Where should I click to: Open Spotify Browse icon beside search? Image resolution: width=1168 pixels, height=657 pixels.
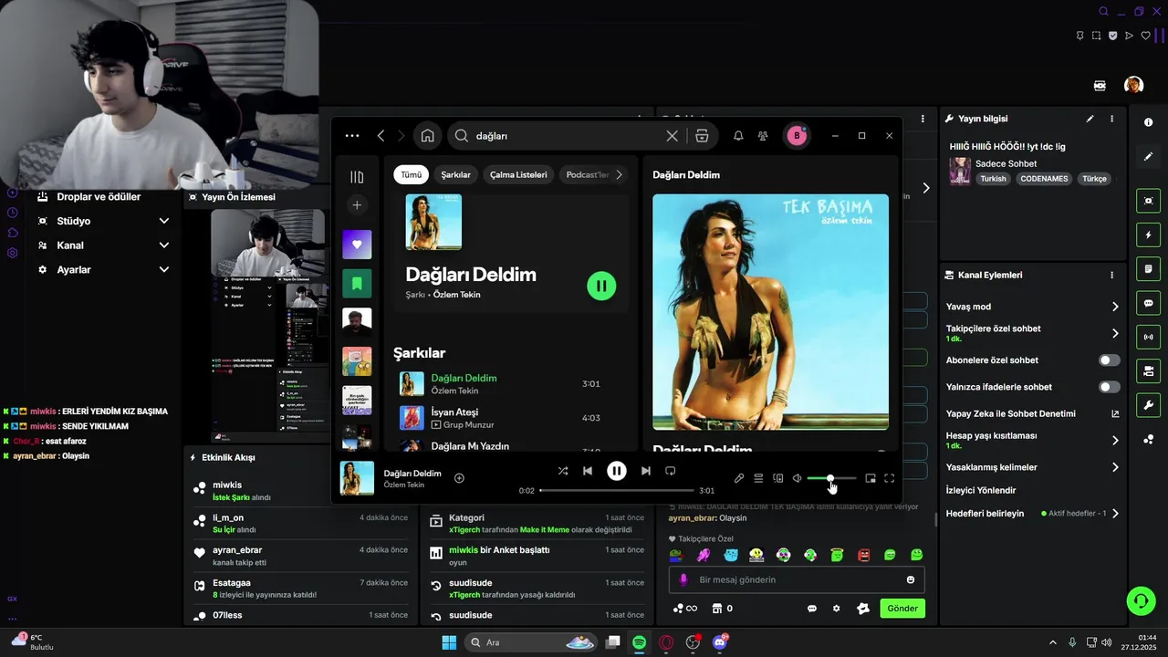702,136
